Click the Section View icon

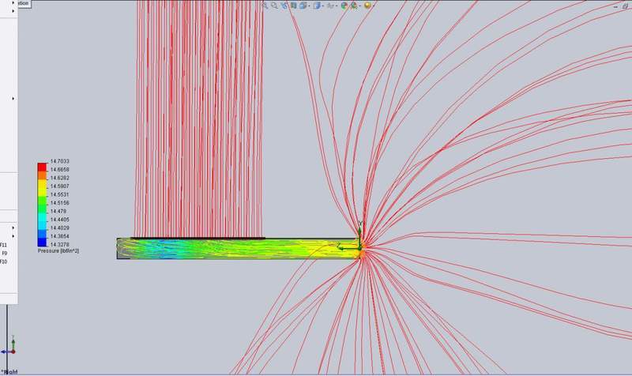(294, 5)
